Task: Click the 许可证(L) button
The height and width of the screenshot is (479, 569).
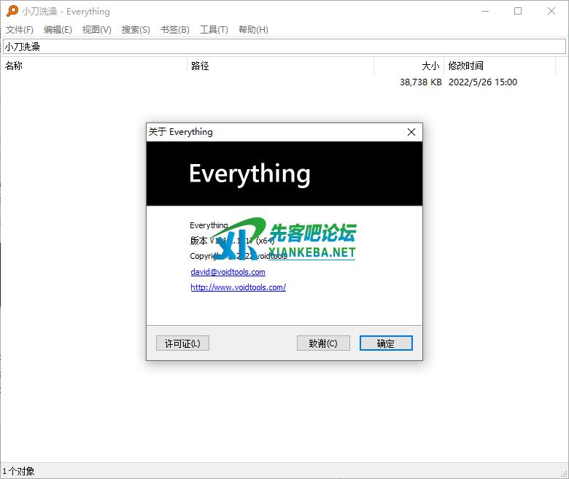Action: tap(182, 343)
